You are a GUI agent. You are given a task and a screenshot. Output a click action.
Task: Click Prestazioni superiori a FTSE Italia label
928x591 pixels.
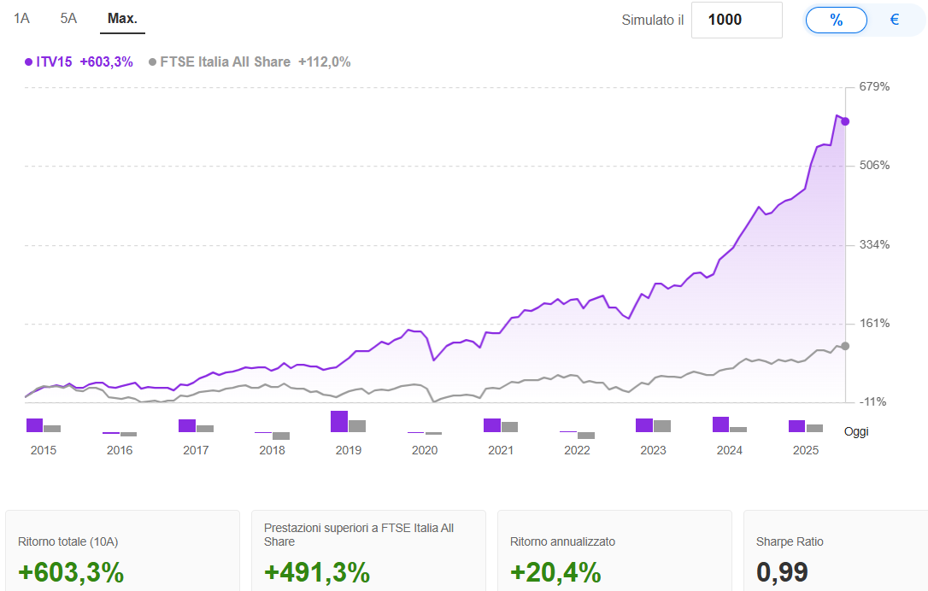359,535
